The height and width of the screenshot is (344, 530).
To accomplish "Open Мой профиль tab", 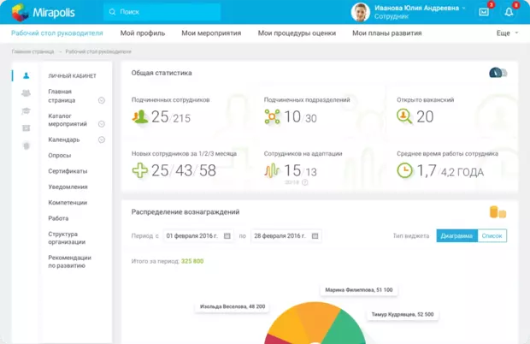I will (143, 33).
